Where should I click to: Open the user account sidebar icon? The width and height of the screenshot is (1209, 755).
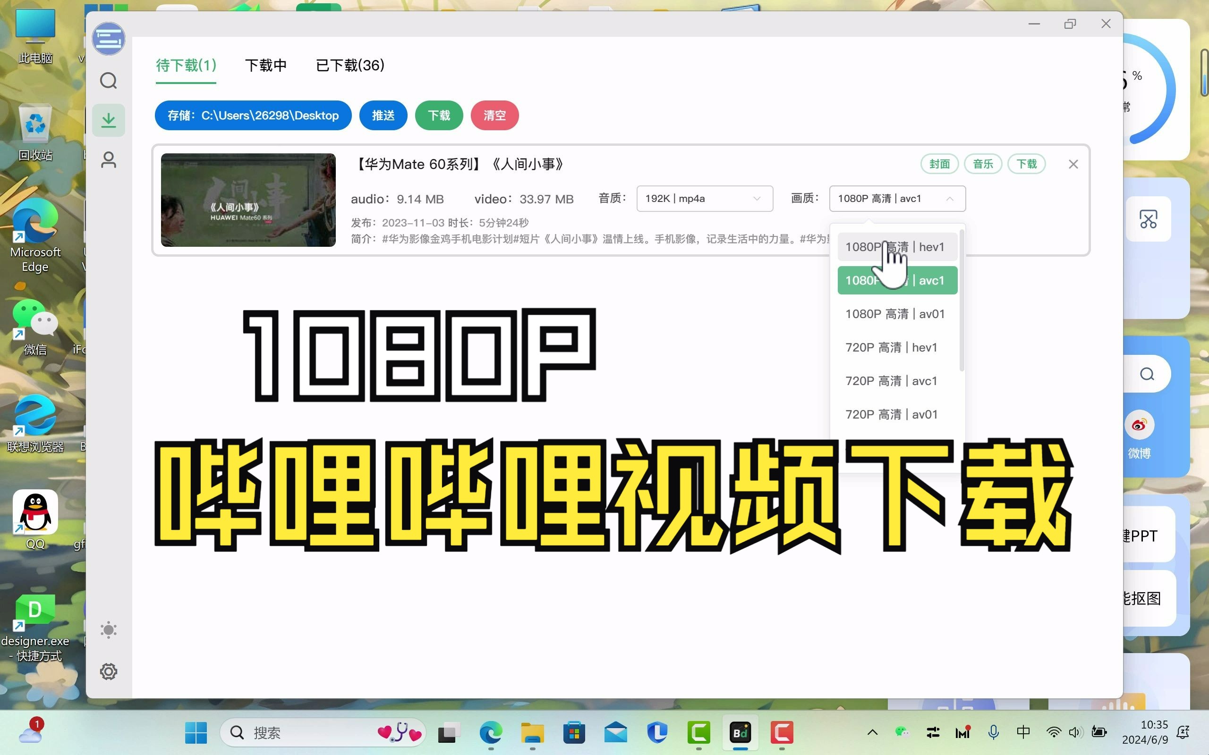pyautogui.click(x=109, y=160)
